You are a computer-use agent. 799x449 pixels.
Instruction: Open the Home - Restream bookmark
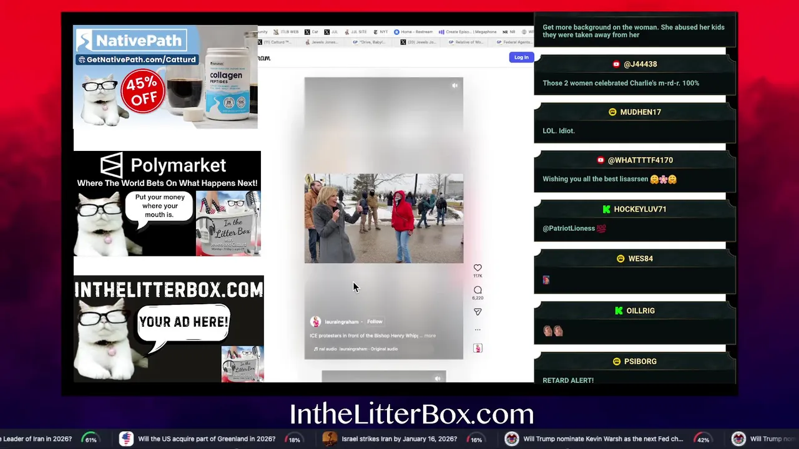point(414,32)
